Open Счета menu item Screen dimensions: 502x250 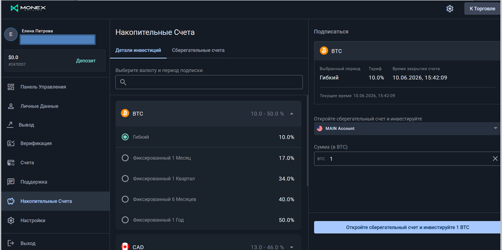(55, 163)
